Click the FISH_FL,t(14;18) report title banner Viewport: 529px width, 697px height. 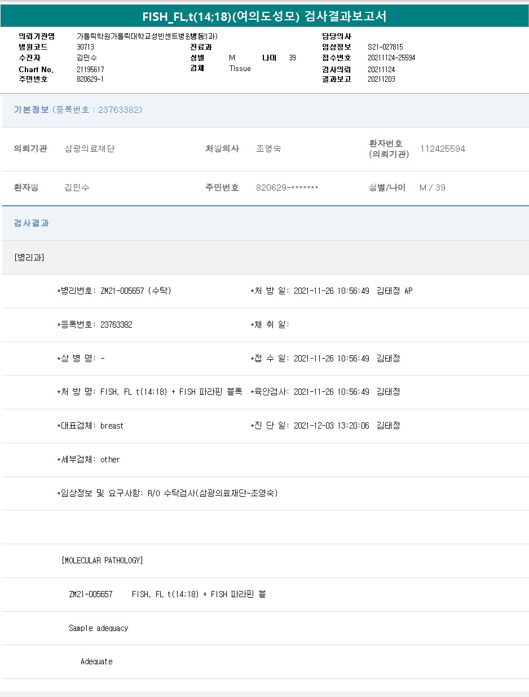(x=264, y=16)
